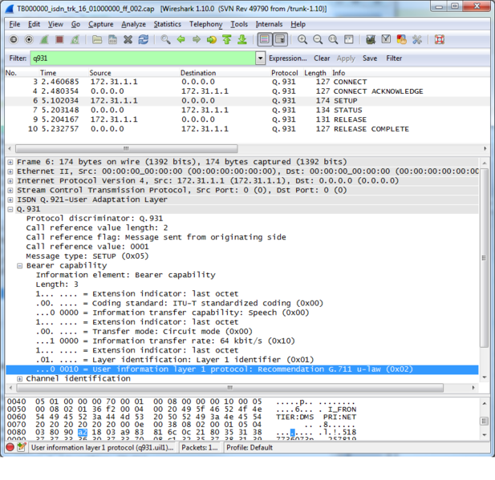Open the capture interfaces list icon
495x480 pixels.
(x=14, y=40)
